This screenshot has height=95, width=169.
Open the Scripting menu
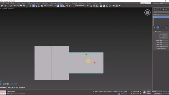coord(74,3)
